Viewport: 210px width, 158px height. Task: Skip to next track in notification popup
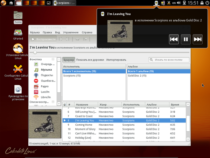pos(197,39)
